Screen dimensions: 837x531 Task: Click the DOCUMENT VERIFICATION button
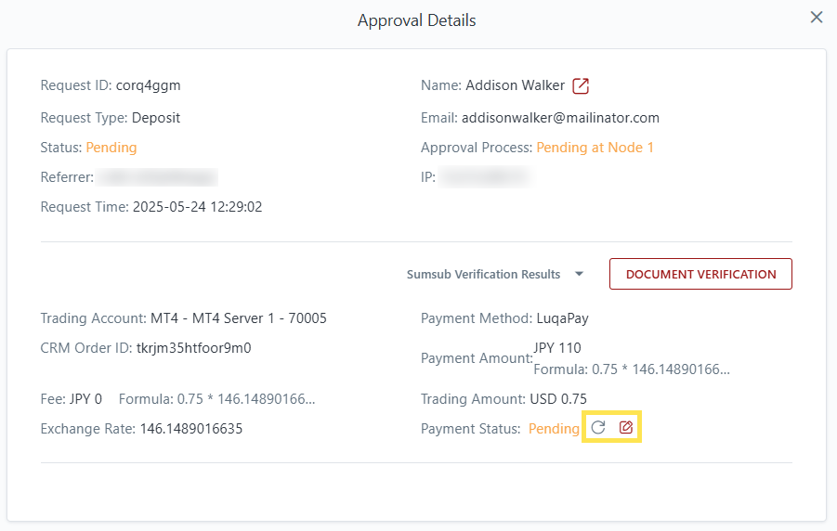(700, 274)
